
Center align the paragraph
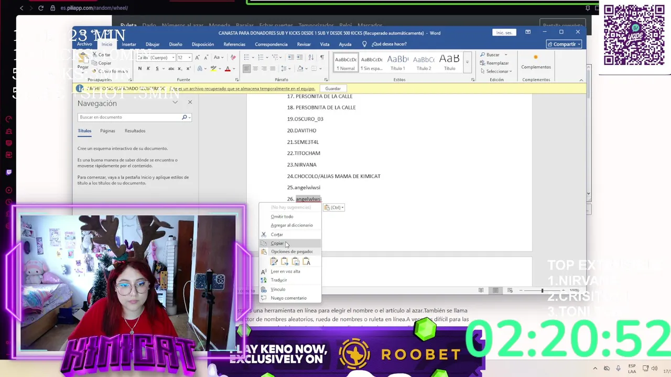click(255, 69)
